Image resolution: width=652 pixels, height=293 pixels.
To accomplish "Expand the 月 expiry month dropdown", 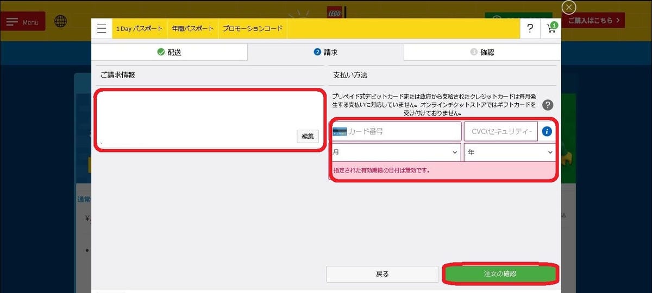I will (396, 152).
